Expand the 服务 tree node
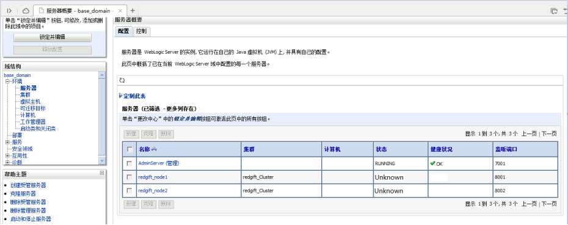This screenshot has width=568, height=225. point(7,142)
